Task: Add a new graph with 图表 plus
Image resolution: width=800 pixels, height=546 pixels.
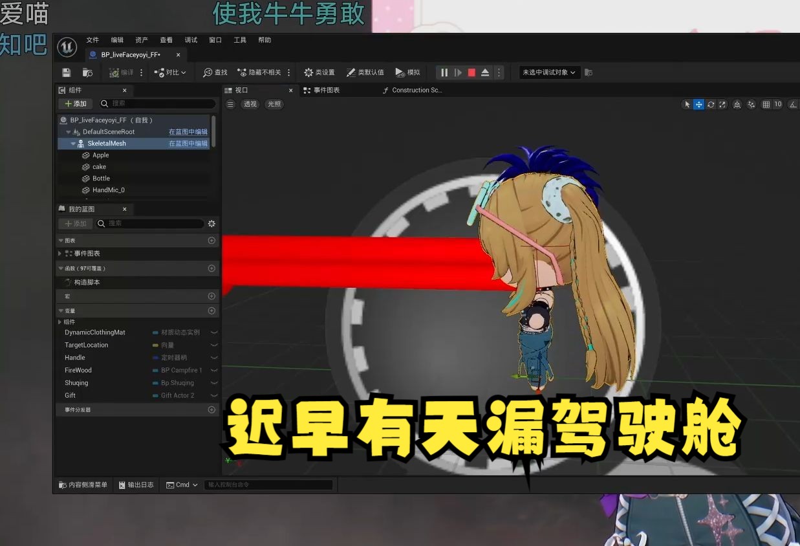Action: [211, 241]
